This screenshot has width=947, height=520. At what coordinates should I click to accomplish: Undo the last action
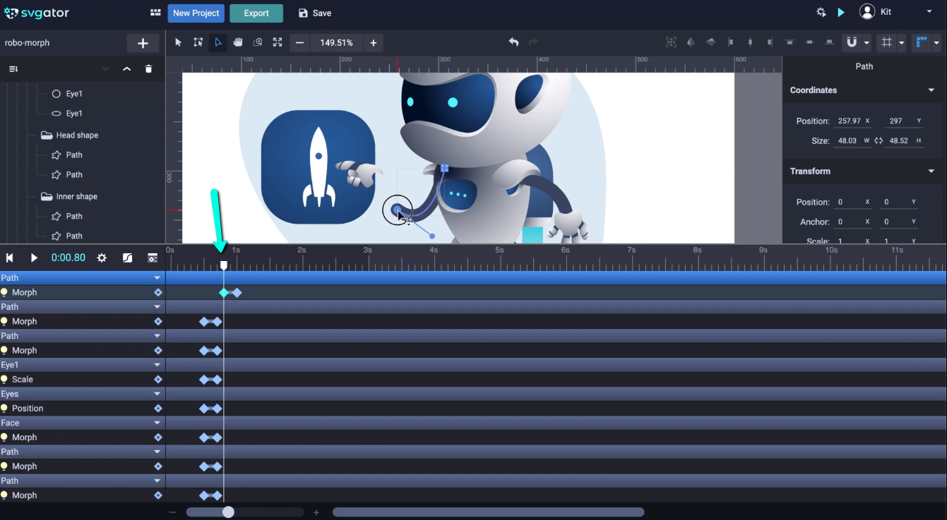pos(513,42)
